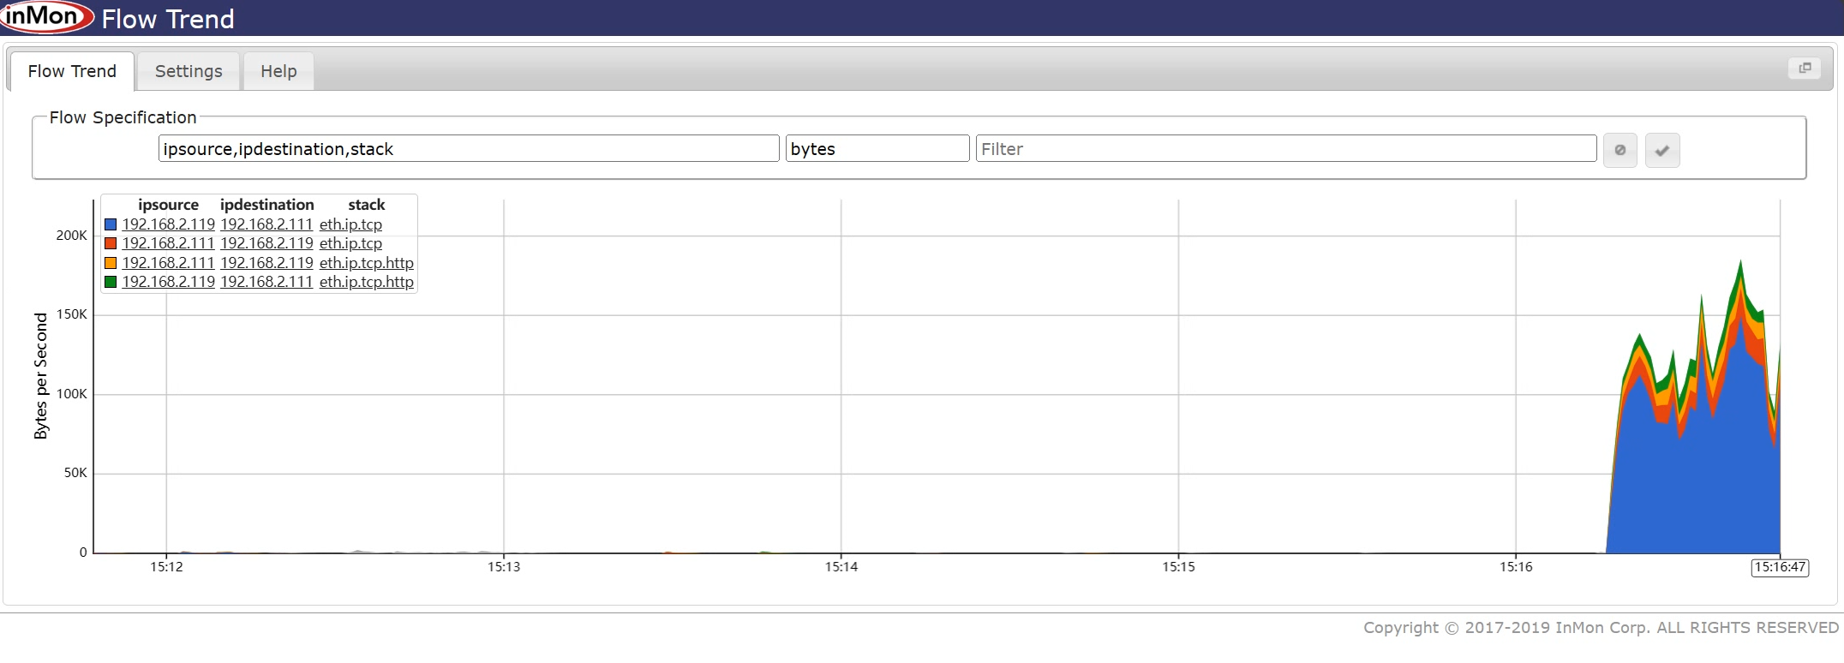Click the keys field containing ipsource,ipdestination,stack
The width and height of the screenshot is (1844, 663).
coord(468,149)
